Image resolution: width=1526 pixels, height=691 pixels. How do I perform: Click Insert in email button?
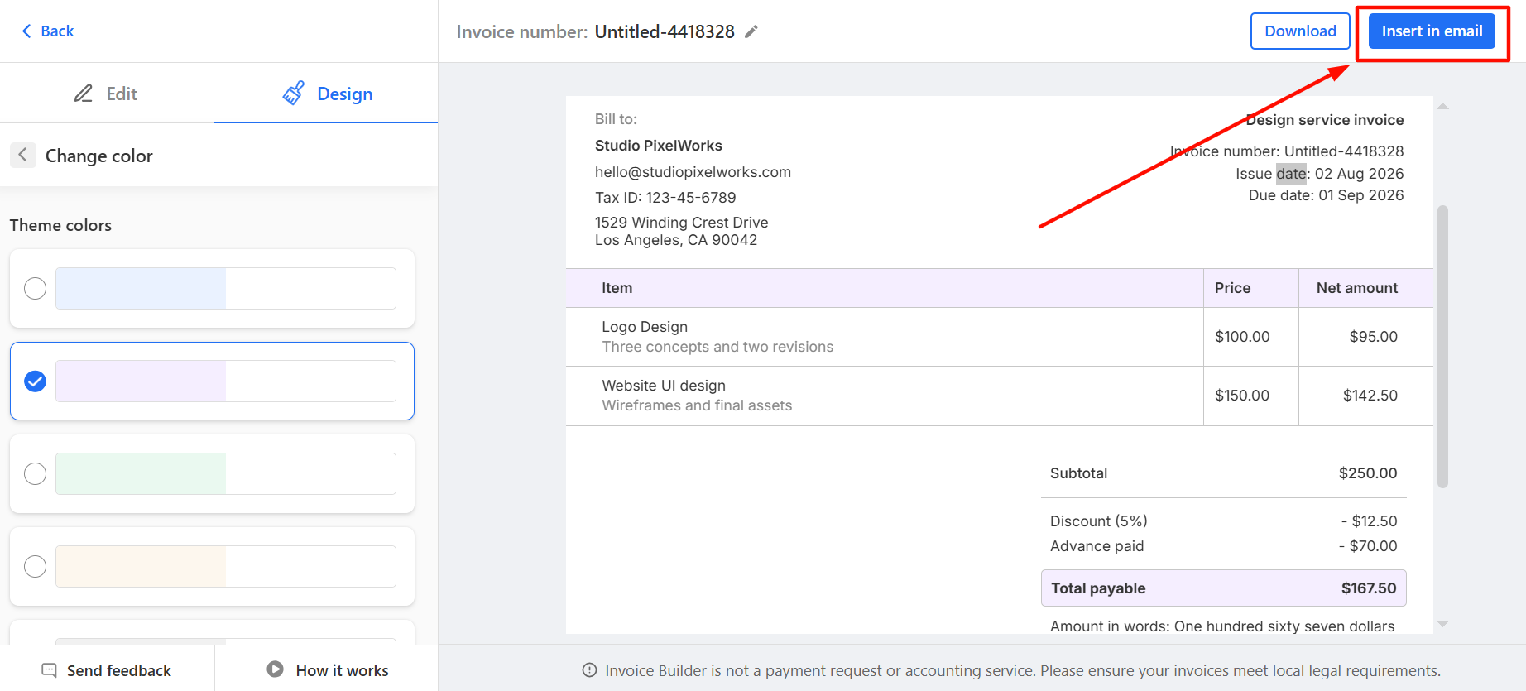pyautogui.click(x=1432, y=31)
